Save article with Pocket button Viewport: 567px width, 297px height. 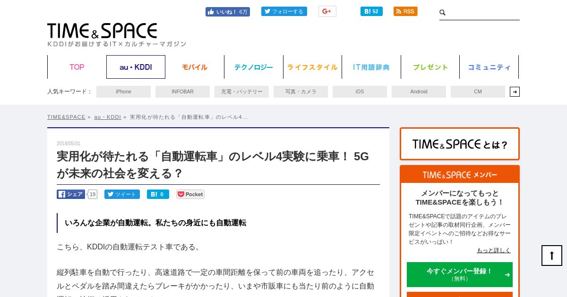190,194
